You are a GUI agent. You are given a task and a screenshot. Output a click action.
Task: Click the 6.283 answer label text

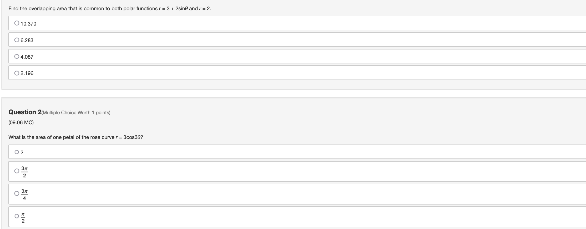point(27,40)
